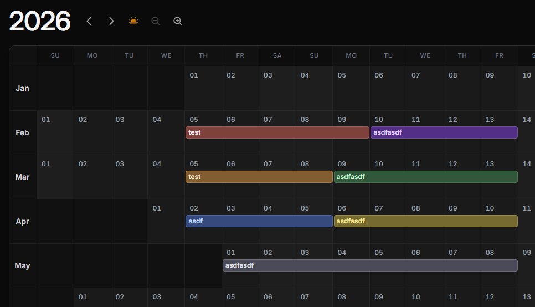Open the blue 'asdf' event in April

pos(259,221)
